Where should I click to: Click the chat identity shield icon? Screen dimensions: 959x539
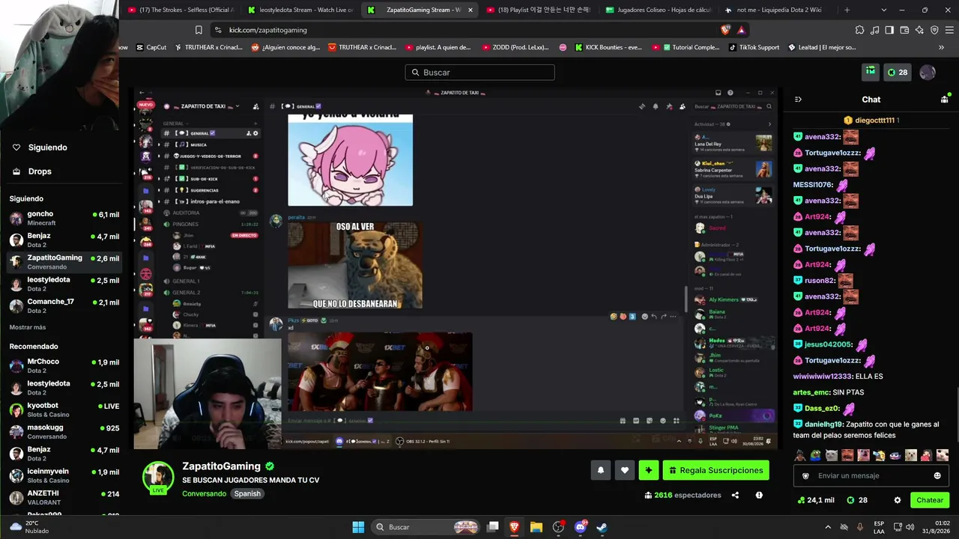[805, 475]
